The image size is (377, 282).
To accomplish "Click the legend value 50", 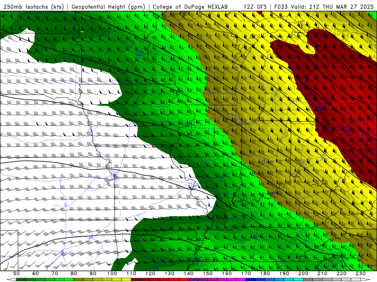I will (x=16, y=274).
